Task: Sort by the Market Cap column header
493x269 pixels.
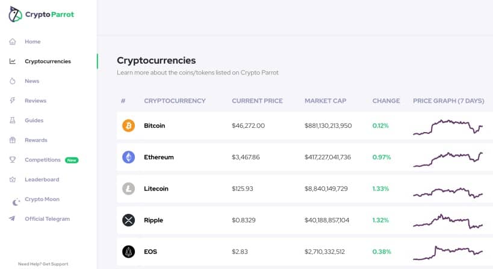Action: click(325, 101)
